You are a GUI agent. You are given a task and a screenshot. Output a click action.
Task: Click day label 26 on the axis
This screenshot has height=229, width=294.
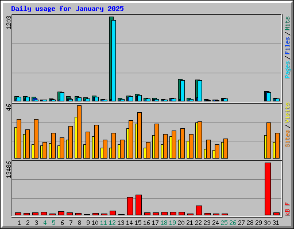pyautogui.click(x=233, y=223)
